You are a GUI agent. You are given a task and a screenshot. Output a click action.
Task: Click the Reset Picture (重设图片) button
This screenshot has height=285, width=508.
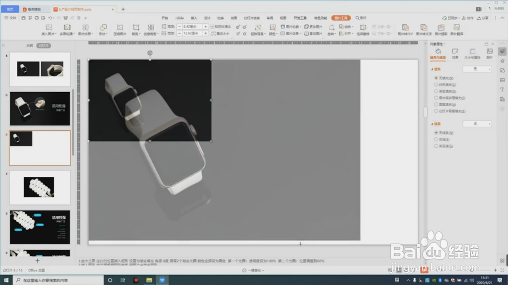pos(314,34)
